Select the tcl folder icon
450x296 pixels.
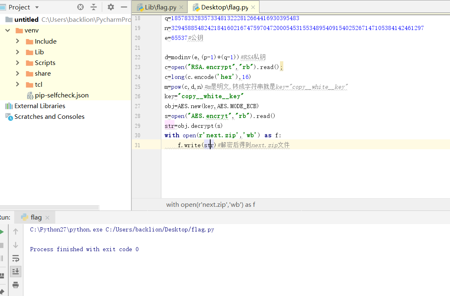[x=30, y=85]
